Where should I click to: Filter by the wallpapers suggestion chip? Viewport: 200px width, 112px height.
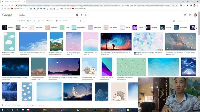click(x=181, y=27)
